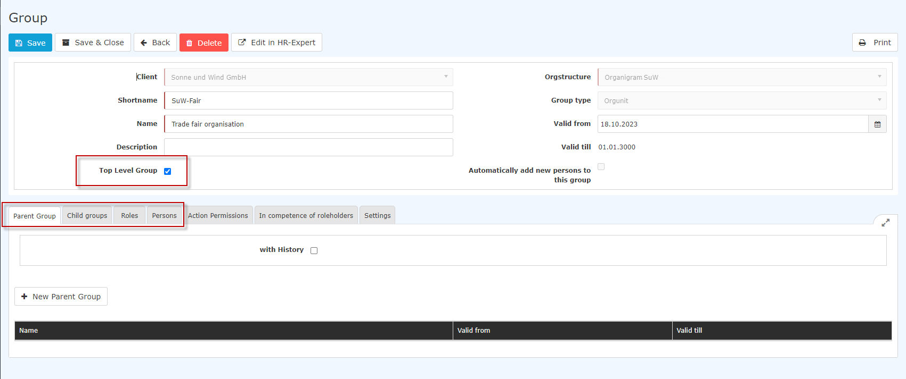Open the Orgstructure dropdown
This screenshot has height=379, width=906.
pos(742,77)
